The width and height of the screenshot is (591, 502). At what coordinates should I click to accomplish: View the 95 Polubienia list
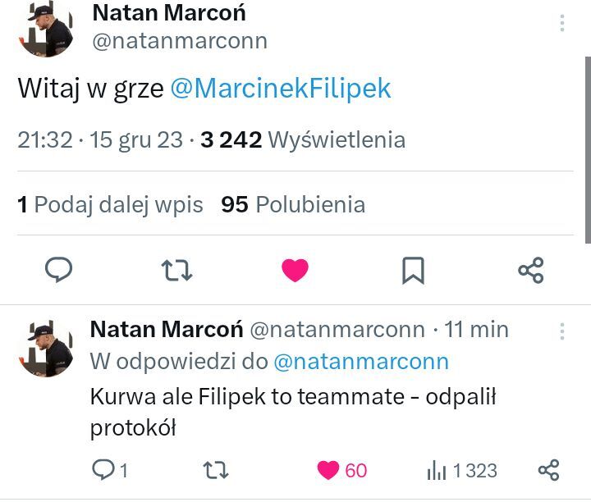(293, 204)
